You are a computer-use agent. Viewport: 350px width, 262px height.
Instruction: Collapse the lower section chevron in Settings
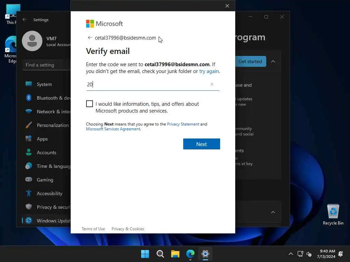(273, 212)
